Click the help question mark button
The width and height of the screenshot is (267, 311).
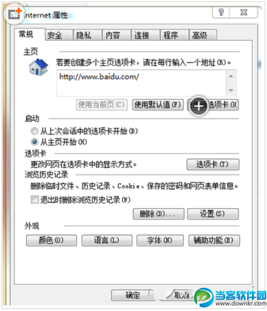coord(221,12)
